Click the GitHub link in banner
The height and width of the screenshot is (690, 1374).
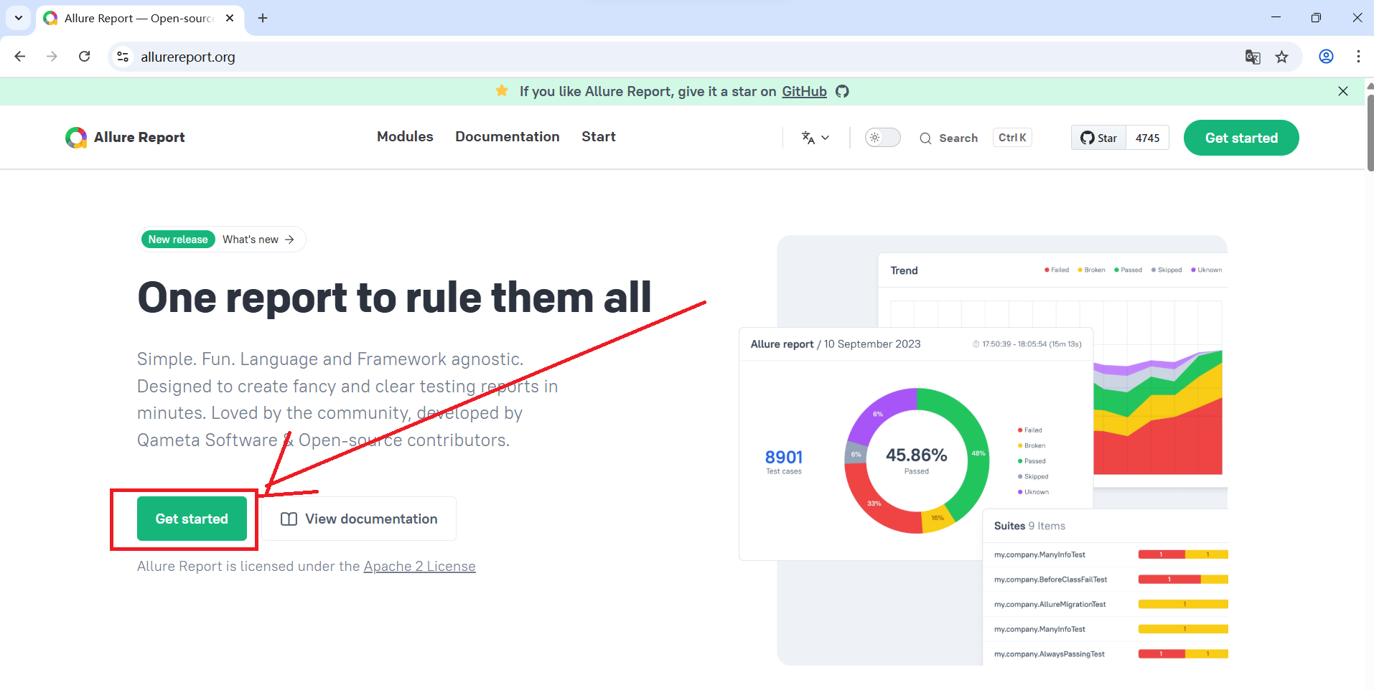(804, 91)
